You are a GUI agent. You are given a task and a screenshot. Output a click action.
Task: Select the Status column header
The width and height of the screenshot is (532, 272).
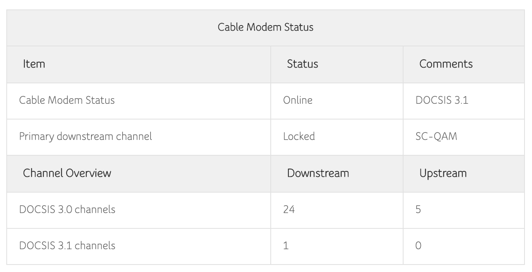(x=302, y=64)
